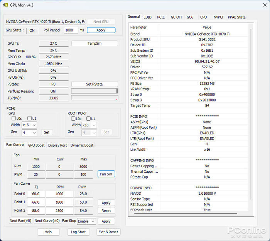The width and height of the screenshot is (270, 241).
Task: Check the Root Port L0s checkbox
Action: (x=73, y=118)
